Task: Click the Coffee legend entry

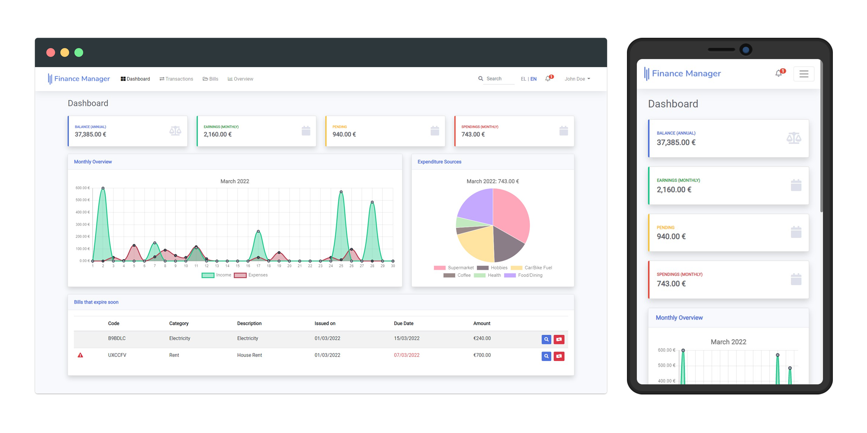Action: coord(457,275)
